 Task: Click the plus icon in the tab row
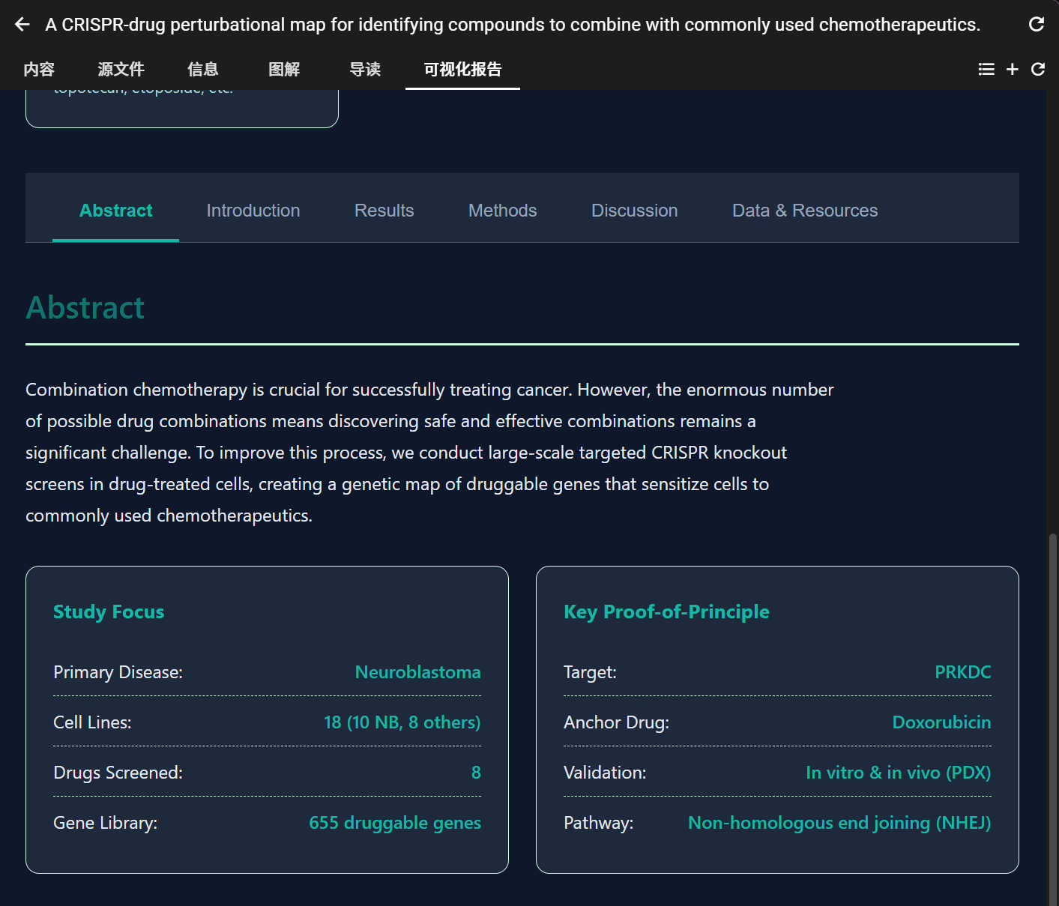1012,69
